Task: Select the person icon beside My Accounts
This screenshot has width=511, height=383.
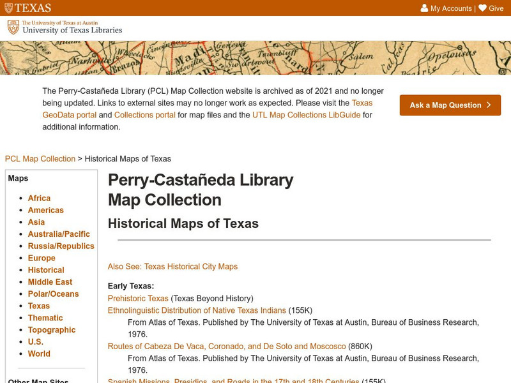Action: (424, 8)
